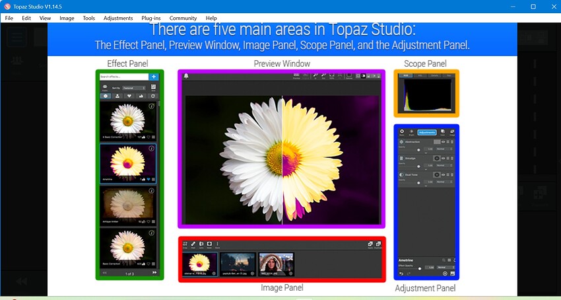Click the zoom In magnifier icon
Viewport: 561px width, 300px height.
315,75
